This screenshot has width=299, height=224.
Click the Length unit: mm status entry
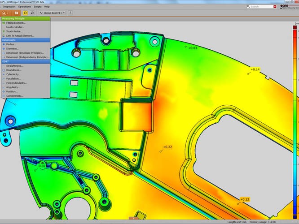(x=237, y=222)
